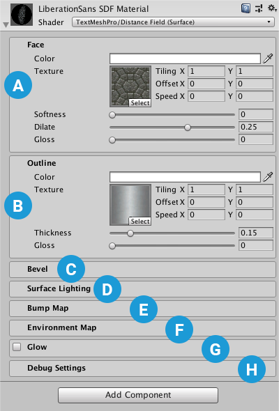The height and width of the screenshot is (411, 279).
Task: Click the Face Gloss value field
Action: coord(256,139)
